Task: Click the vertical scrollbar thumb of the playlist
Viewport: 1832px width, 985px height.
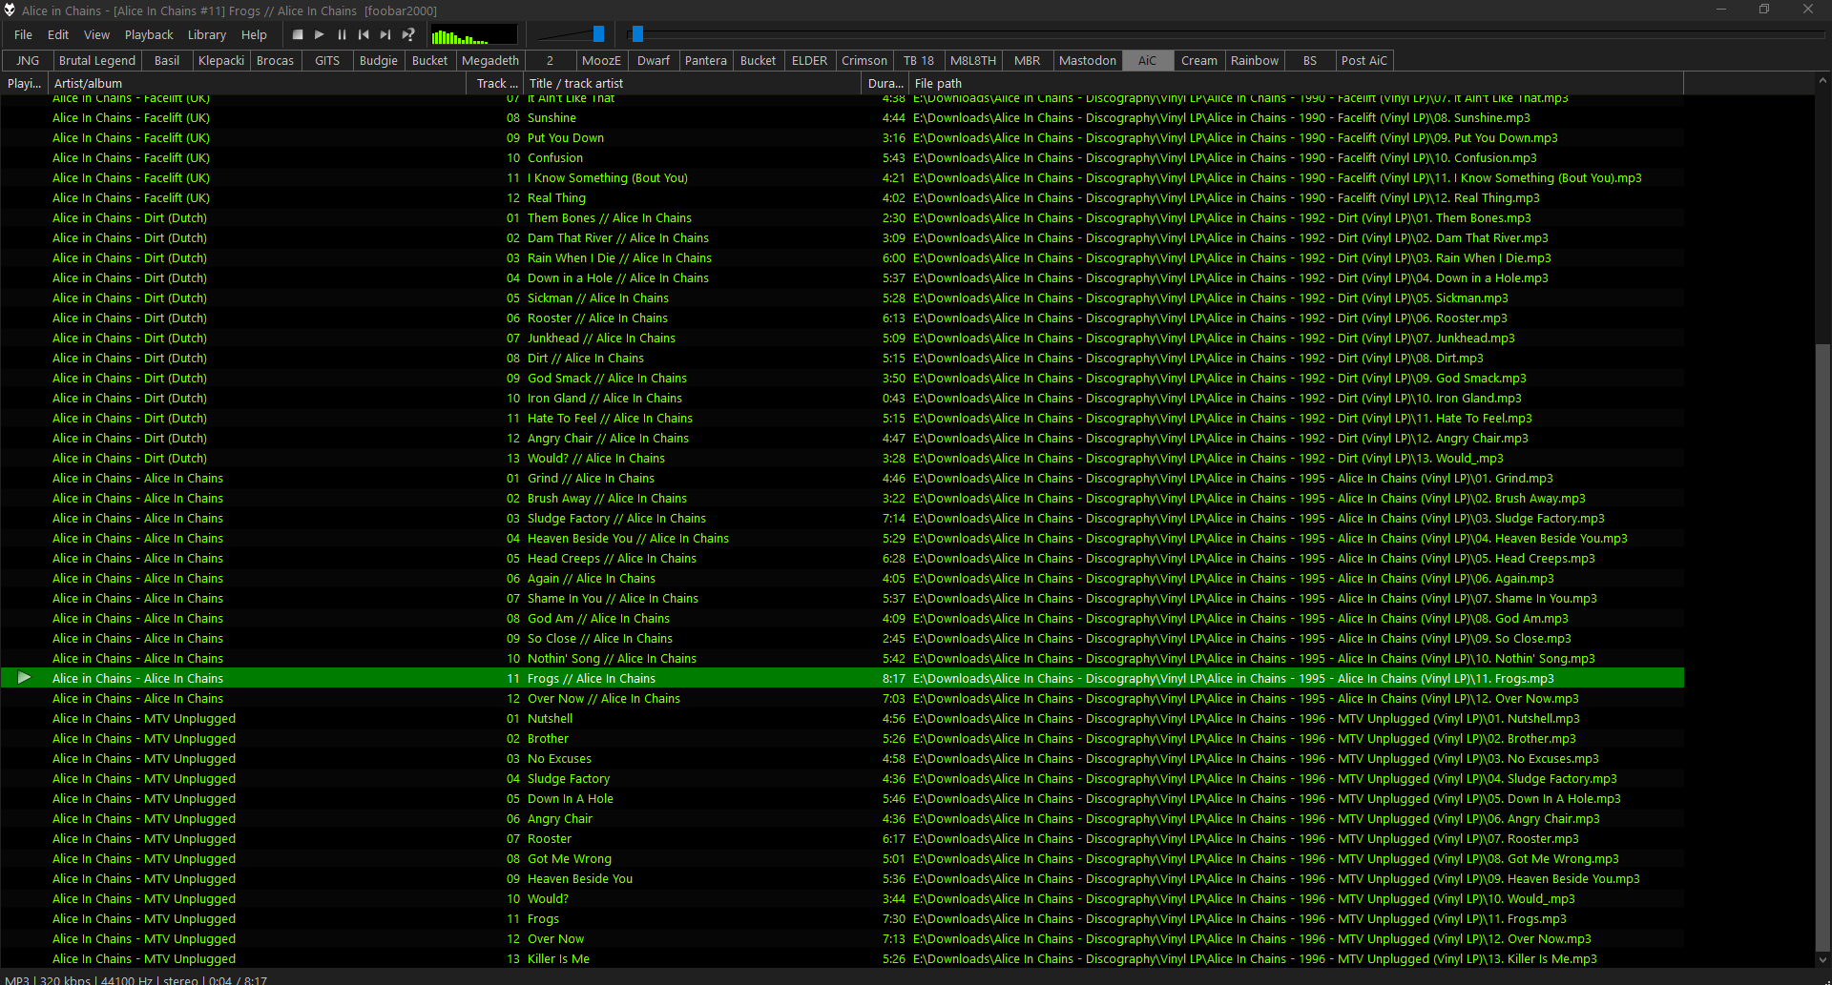Action: pos(1822,646)
